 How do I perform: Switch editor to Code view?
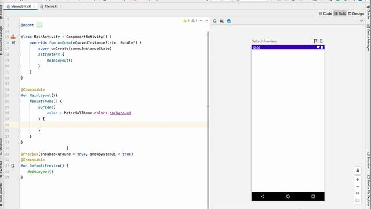pyautogui.click(x=325, y=13)
